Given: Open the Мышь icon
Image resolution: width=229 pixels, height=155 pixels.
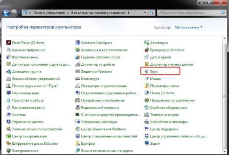Looking at the screenshot, I should coord(147,79).
